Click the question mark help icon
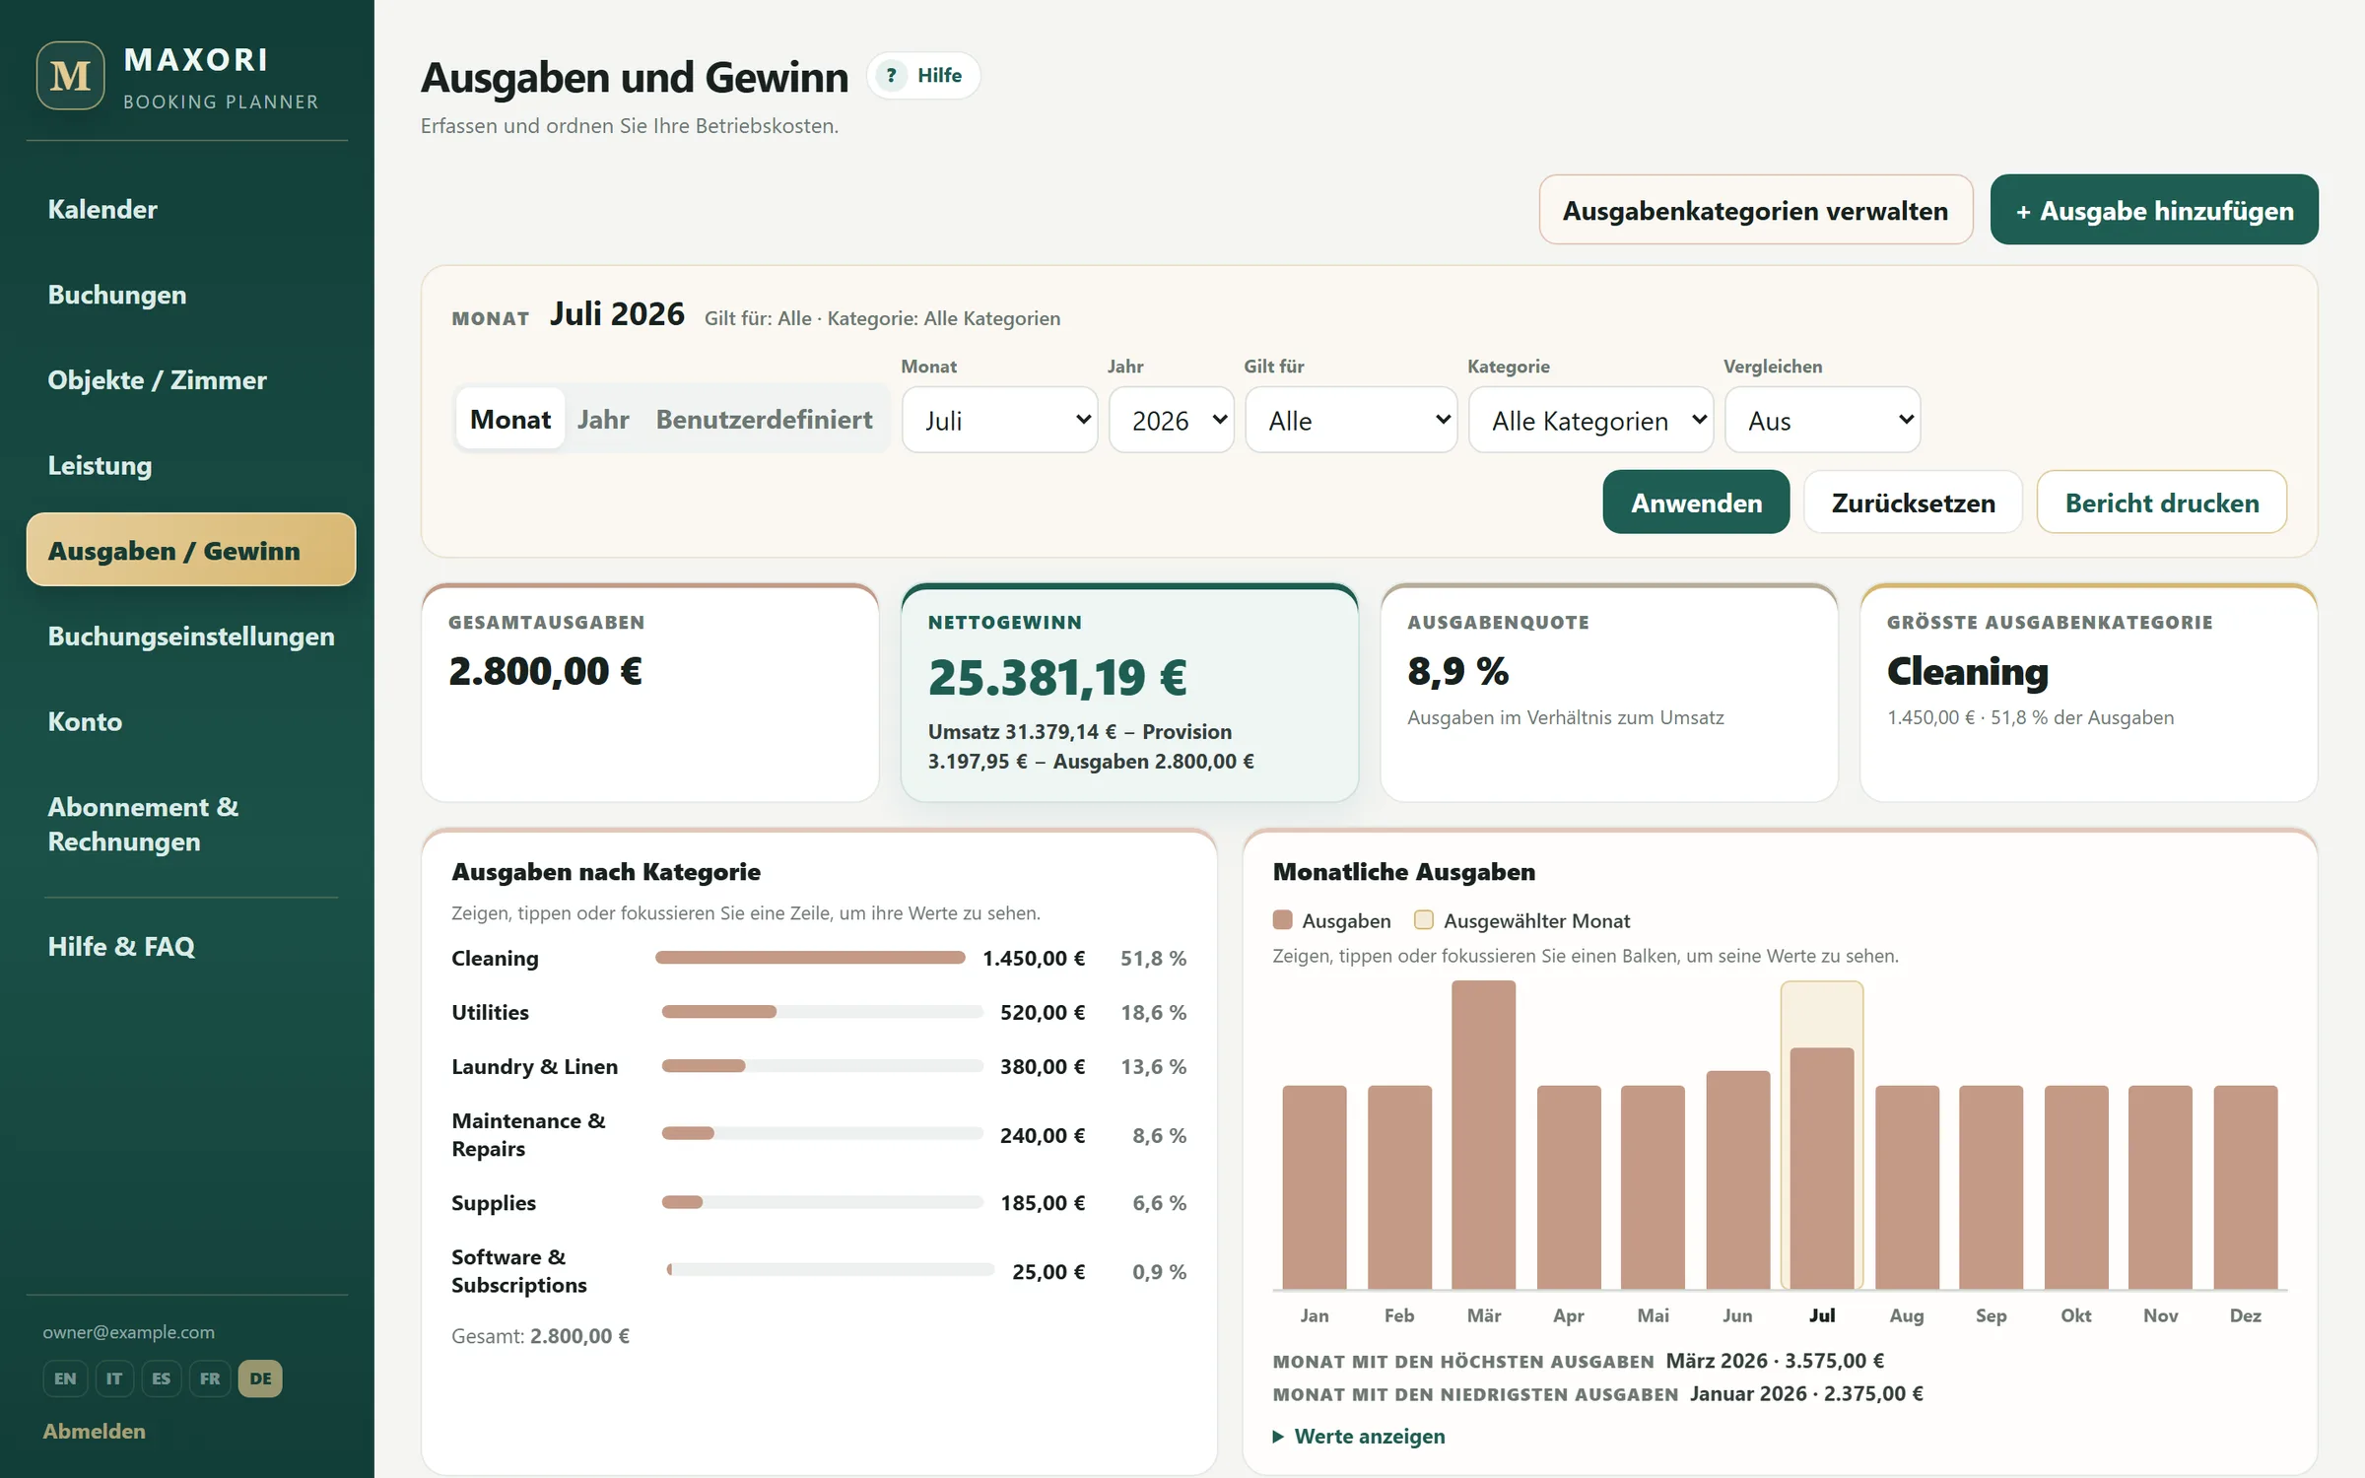2365x1478 pixels. [x=891, y=76]
